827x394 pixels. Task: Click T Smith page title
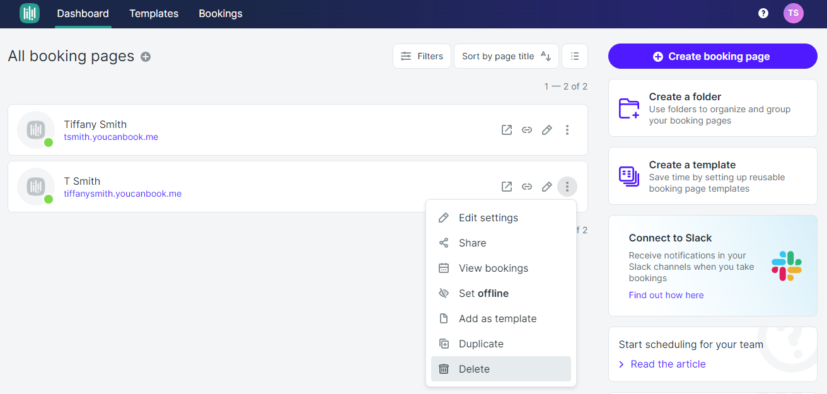(x=82, y=181)
